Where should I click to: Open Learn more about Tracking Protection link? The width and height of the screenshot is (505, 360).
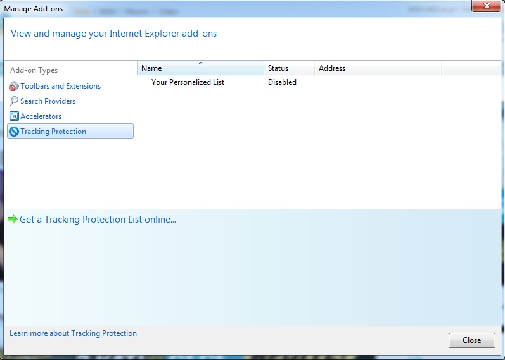point(73,333)
